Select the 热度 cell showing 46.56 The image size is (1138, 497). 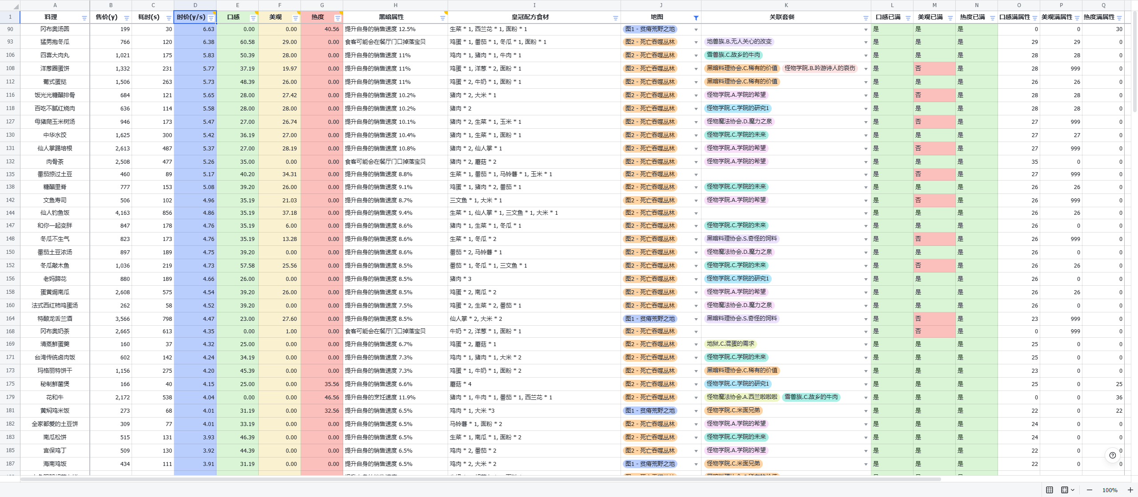[x=322, y=397]
